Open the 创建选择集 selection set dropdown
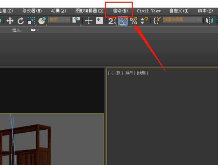This screenshot has width=218, height=165. (182, 20)
